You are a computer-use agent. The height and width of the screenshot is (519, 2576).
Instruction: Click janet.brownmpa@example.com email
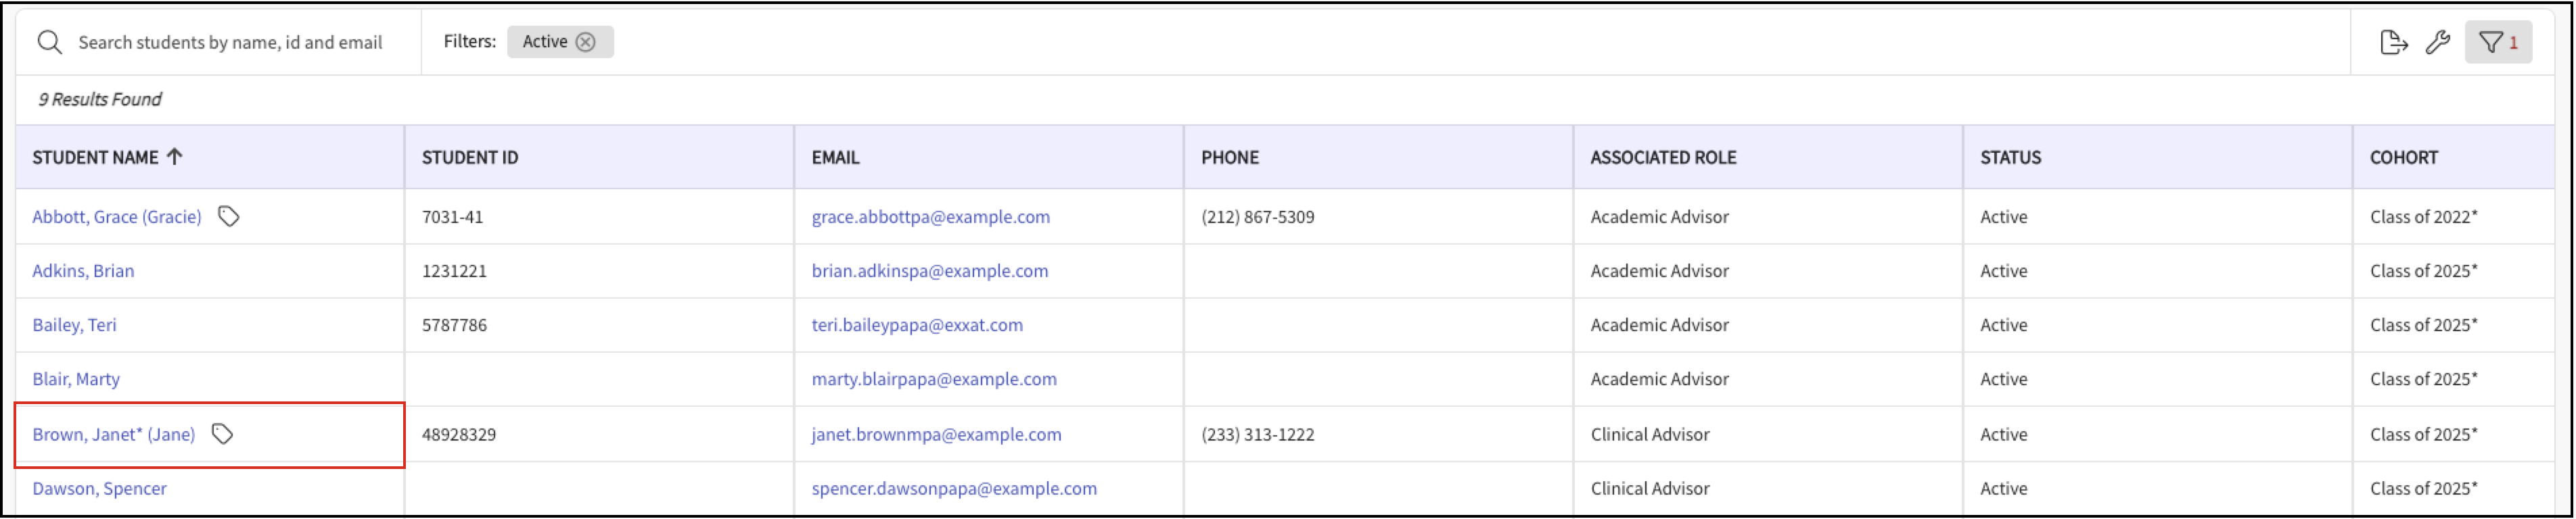click(936, 434)
